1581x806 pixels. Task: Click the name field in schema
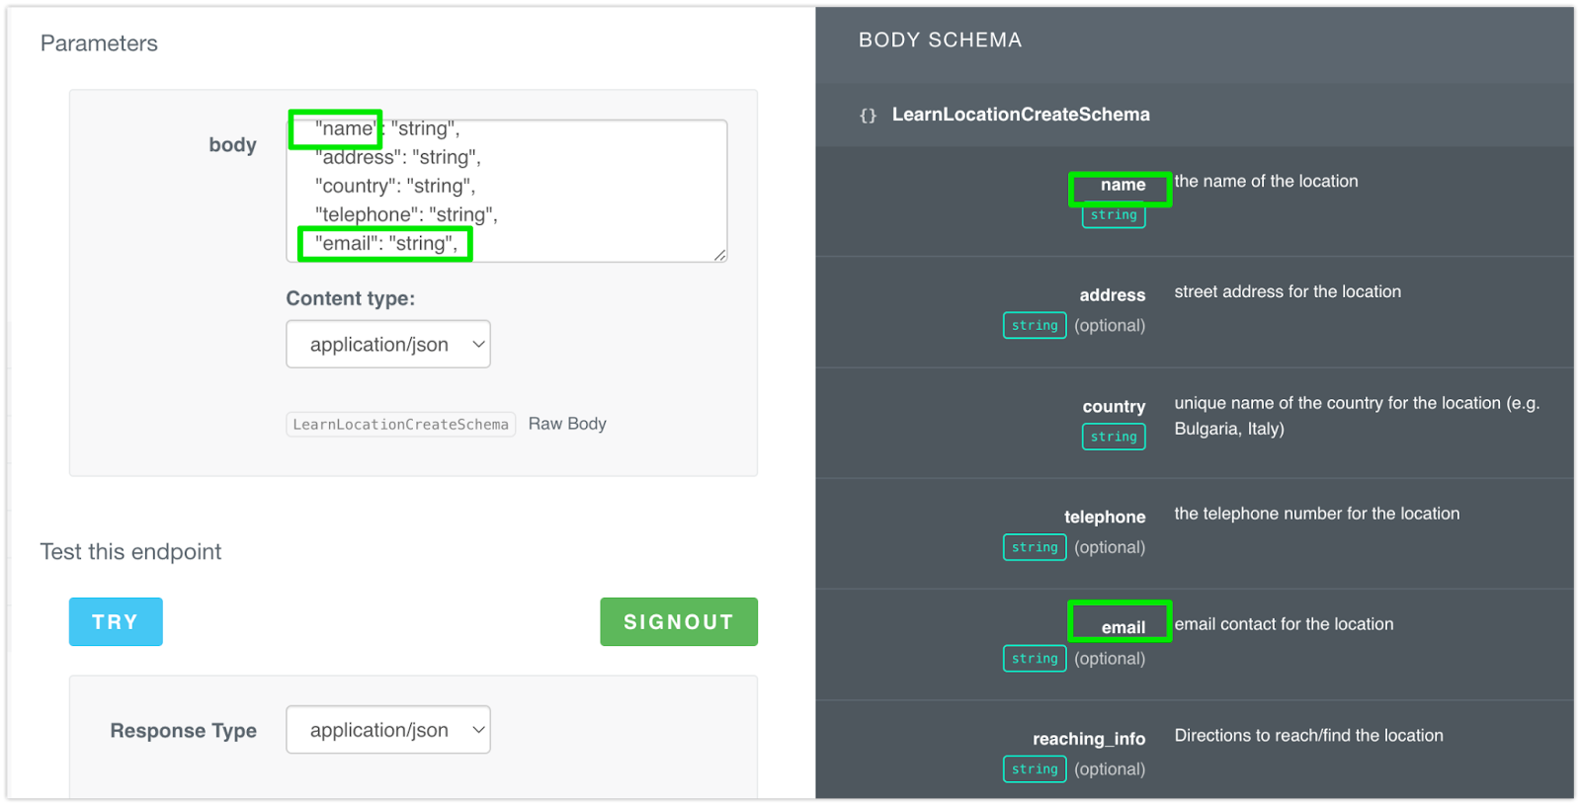[x=1123, y=185]
